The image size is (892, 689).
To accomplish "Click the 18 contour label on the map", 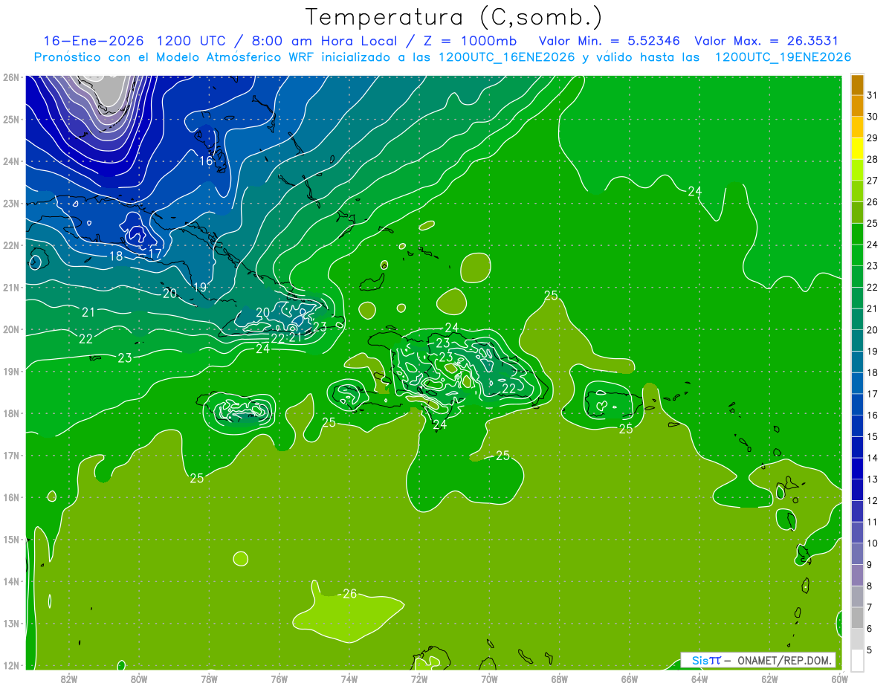I will tap(116, 256).
